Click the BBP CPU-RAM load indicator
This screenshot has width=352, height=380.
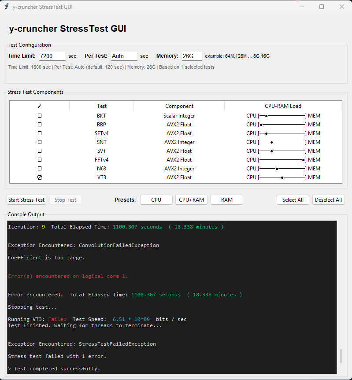point(283,125)
